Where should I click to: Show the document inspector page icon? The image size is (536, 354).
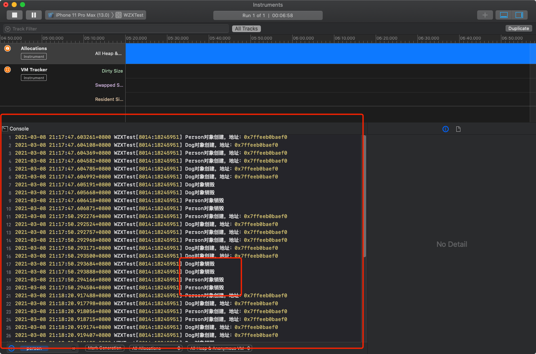(458, 129)
